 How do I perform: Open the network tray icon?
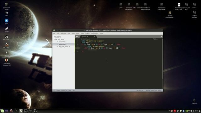coord(189,111)
